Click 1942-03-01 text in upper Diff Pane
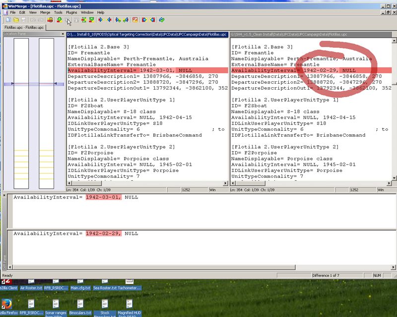 pyautogui.click(x=104, y=197)
